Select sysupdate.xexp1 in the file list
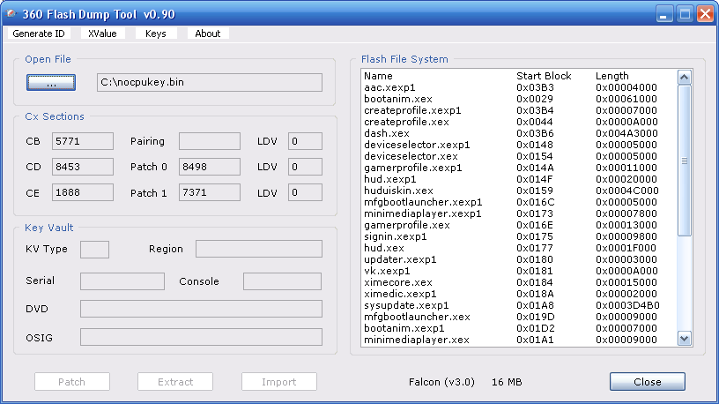 (x=518, y=305)
